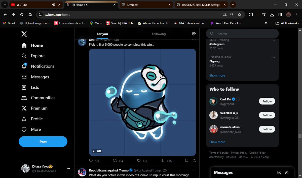
Task: Open options on Republicans against Trump post
Action: (194, 170)
